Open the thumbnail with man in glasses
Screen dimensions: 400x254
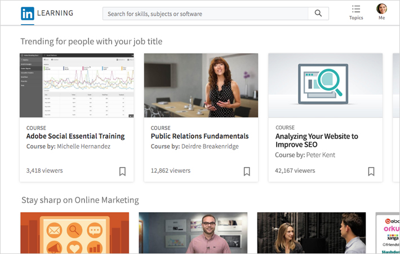click(193, 233)
